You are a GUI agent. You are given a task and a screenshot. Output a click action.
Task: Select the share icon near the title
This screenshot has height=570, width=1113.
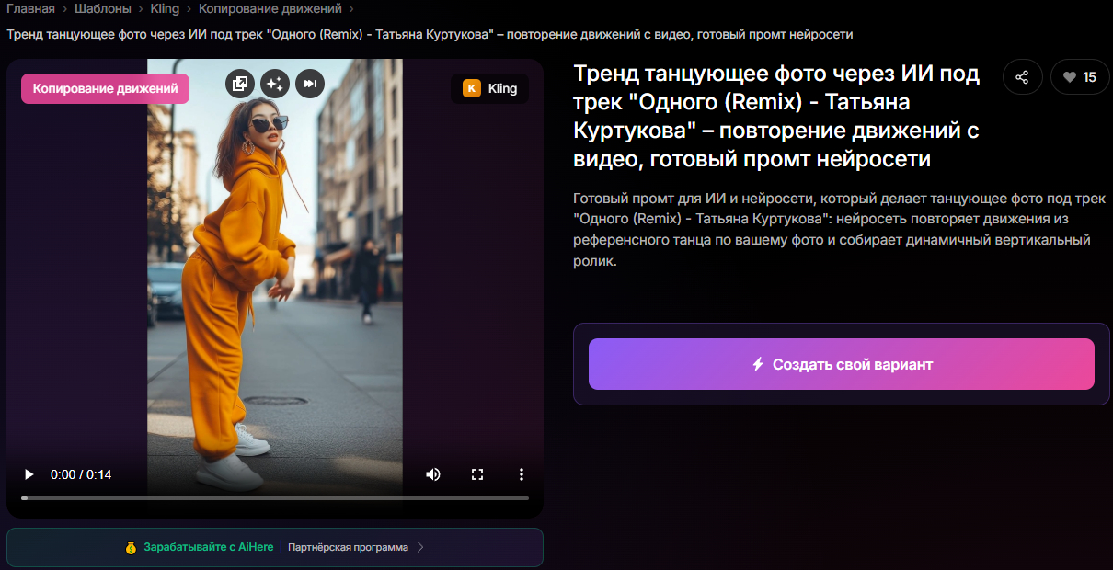coord(1022,77)
